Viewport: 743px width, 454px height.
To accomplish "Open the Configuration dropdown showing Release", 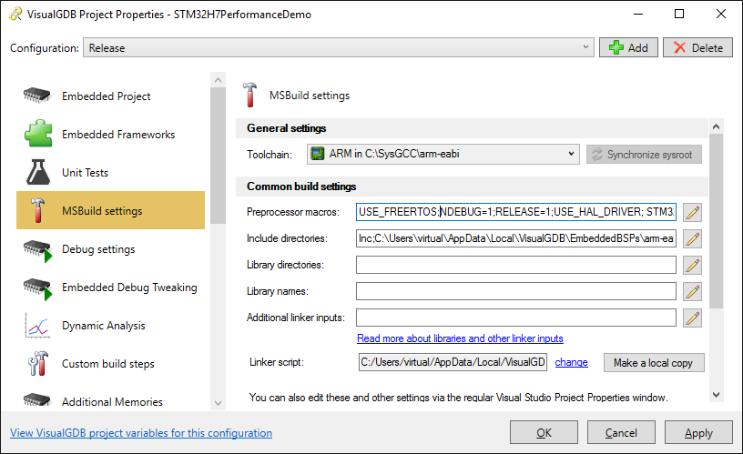I will click(x=339, y=48).
